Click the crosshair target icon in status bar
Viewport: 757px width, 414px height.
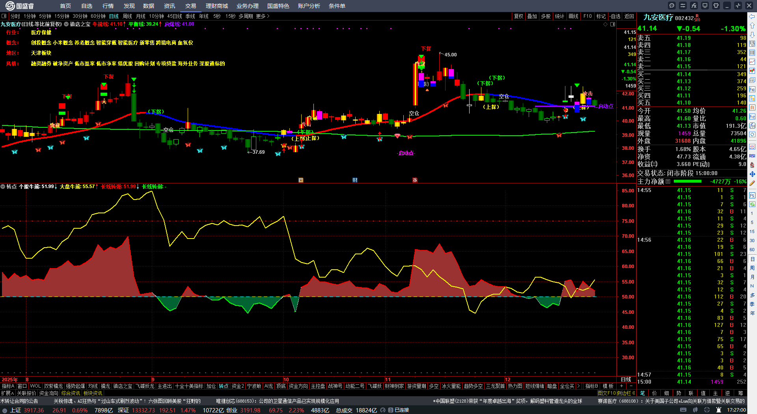708,410
